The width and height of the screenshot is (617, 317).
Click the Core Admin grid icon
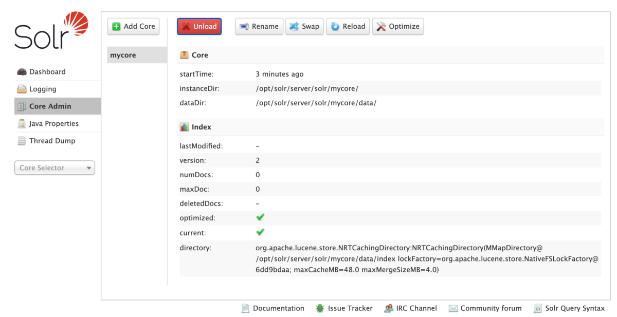tap(22, 106)
